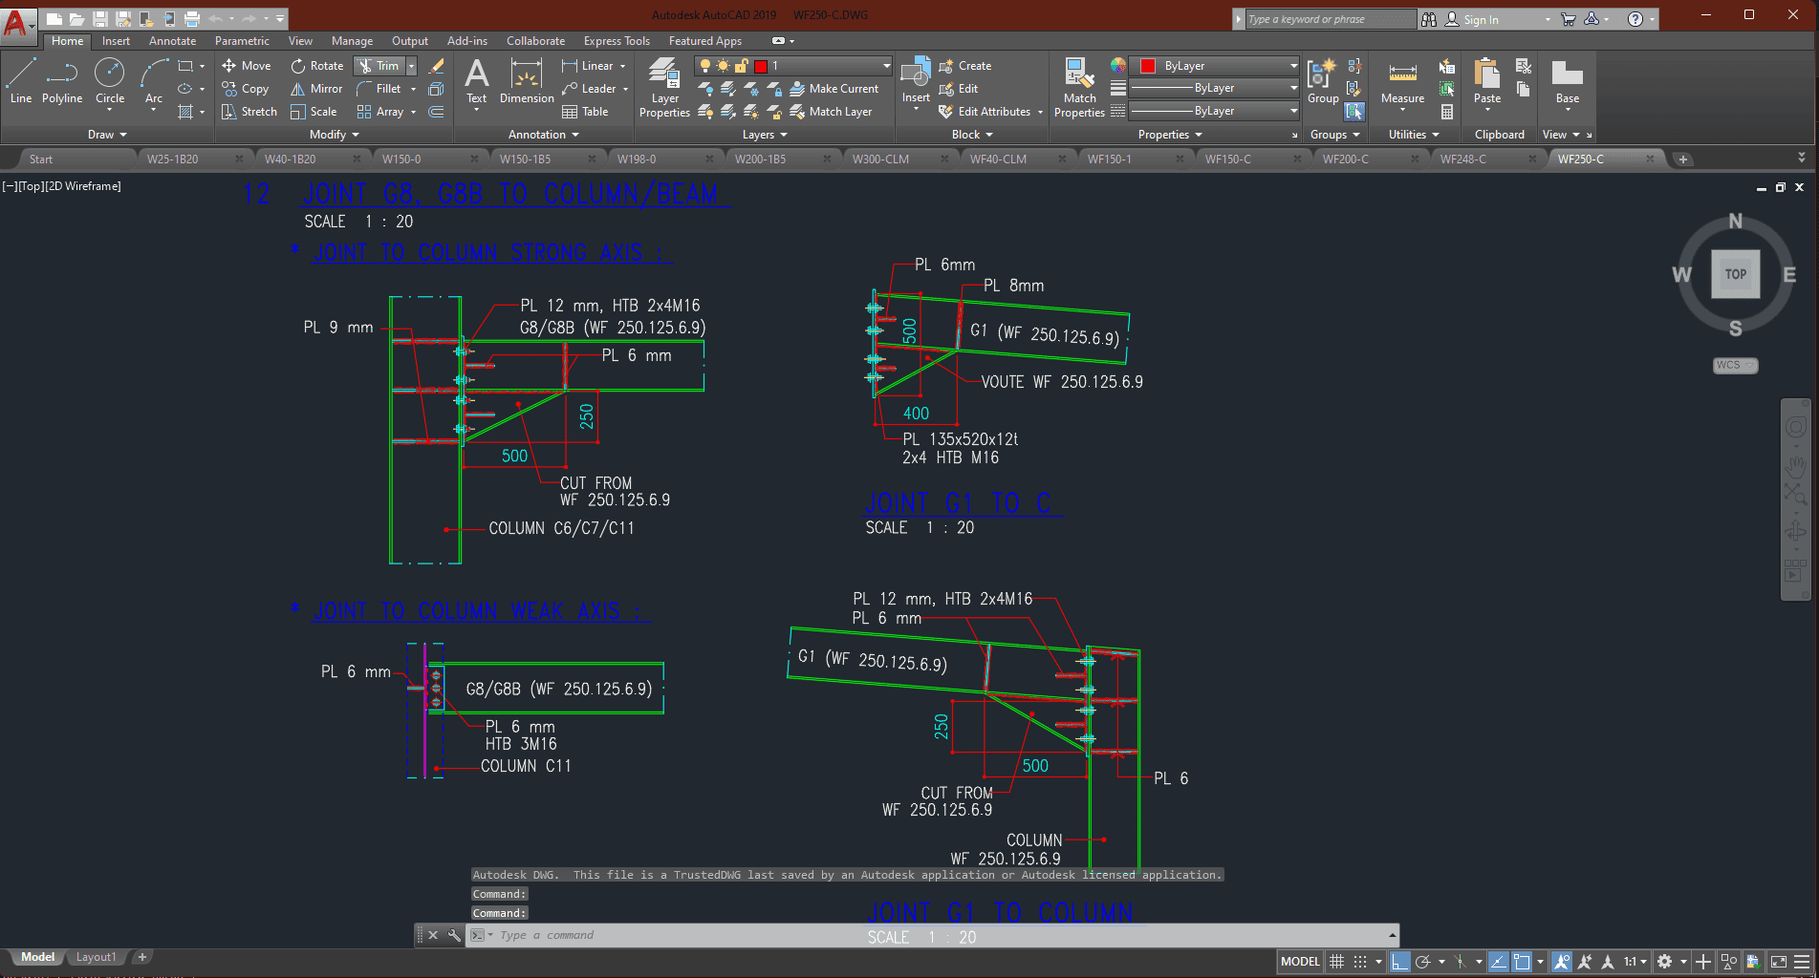1819x978 pixels.
Task: Select the multiline Text tool
Action: (476, 80)
